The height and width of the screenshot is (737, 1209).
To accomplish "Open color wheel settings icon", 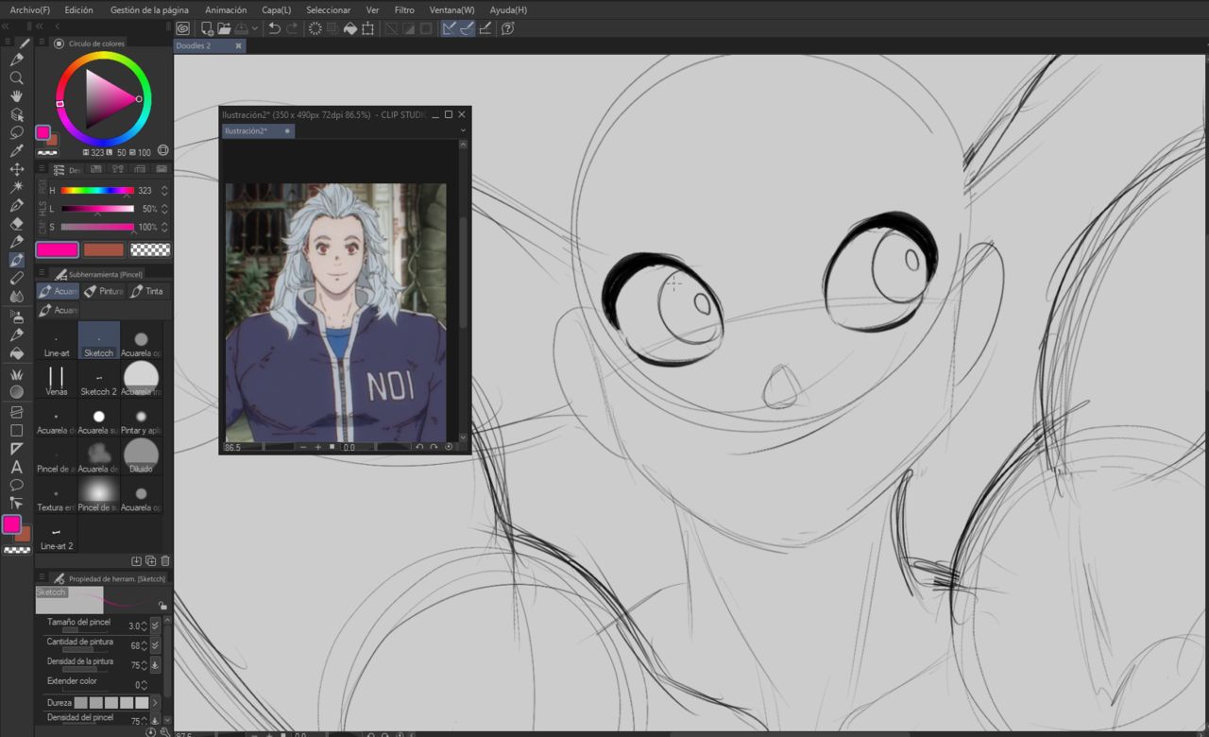I will 163,150.
